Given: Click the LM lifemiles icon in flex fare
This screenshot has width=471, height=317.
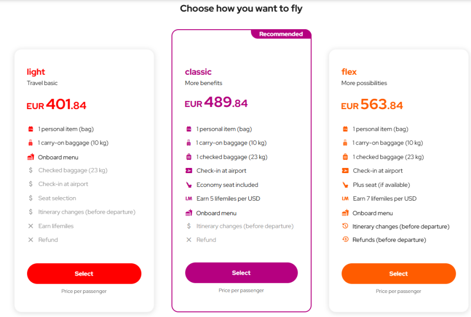Looking at the screenshot, I should click(345, 199).
